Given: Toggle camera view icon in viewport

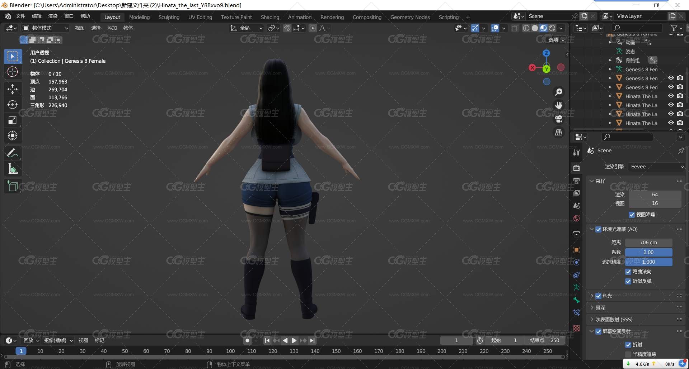Looking at the screenshot, I should click(x=559, y=119).
